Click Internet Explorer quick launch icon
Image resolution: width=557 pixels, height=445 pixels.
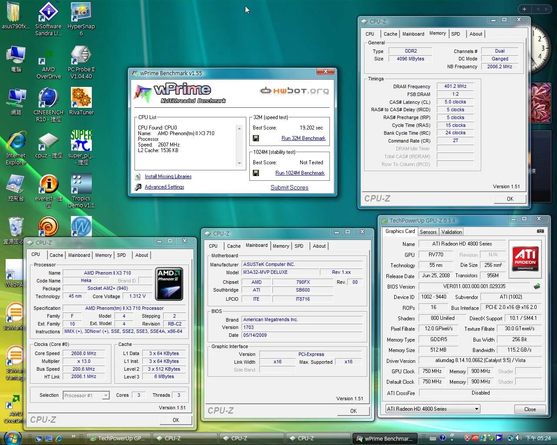click(59, 438)
